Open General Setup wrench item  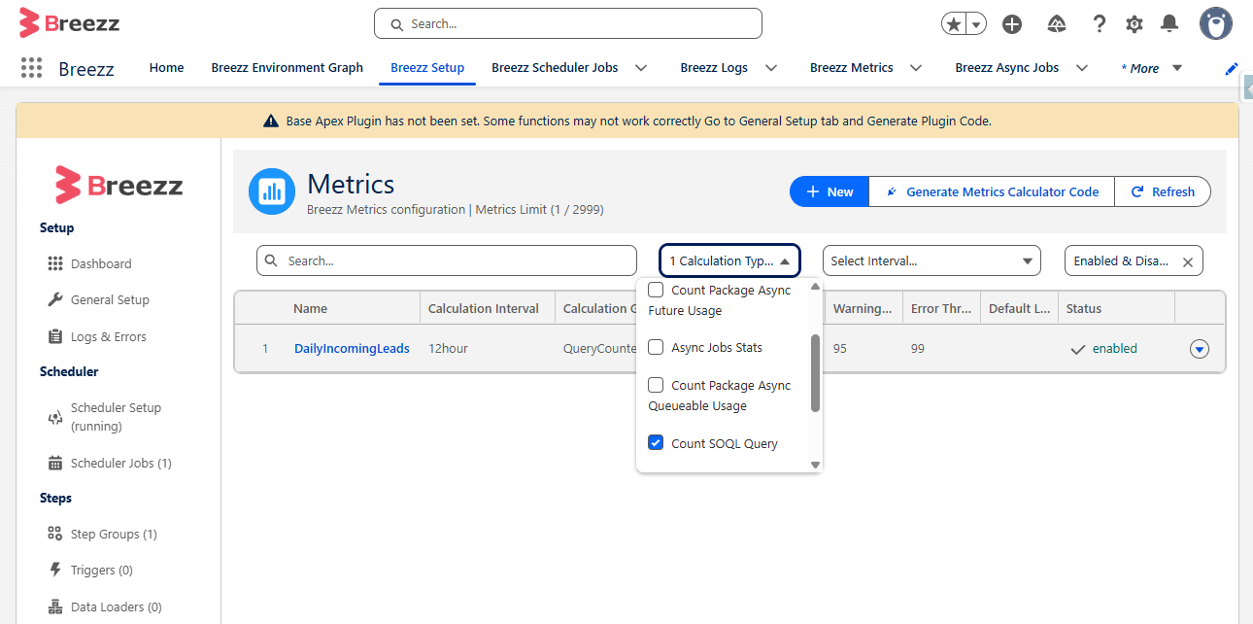pos(98,299)
